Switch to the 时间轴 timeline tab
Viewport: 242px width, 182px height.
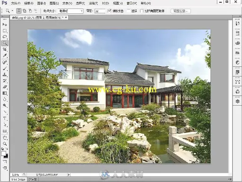click(x=33, y=180)
